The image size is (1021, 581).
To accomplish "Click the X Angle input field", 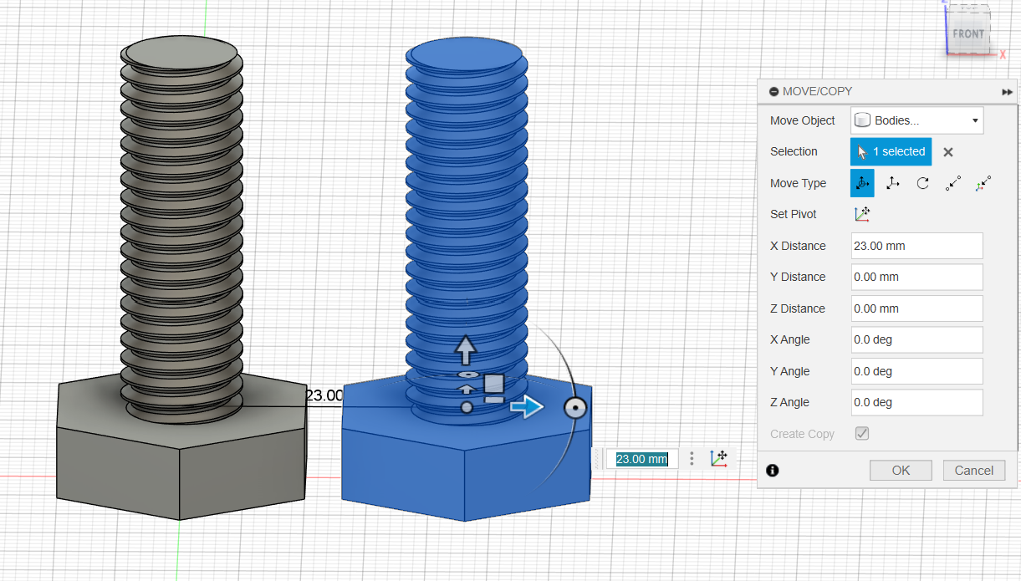I will tap(917, 339).
